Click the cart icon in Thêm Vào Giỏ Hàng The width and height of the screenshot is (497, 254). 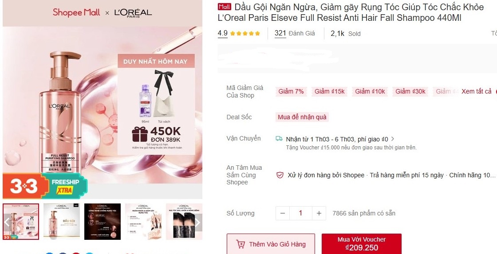(x=241, y=244)
